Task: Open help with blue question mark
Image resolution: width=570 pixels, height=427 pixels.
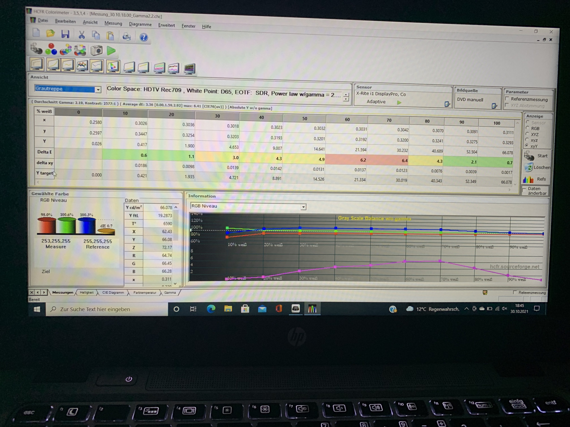Action: click(x=144, y=37)
